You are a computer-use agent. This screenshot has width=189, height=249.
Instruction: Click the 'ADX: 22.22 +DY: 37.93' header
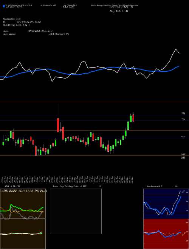pyautogui.click(x=24, y=191)
